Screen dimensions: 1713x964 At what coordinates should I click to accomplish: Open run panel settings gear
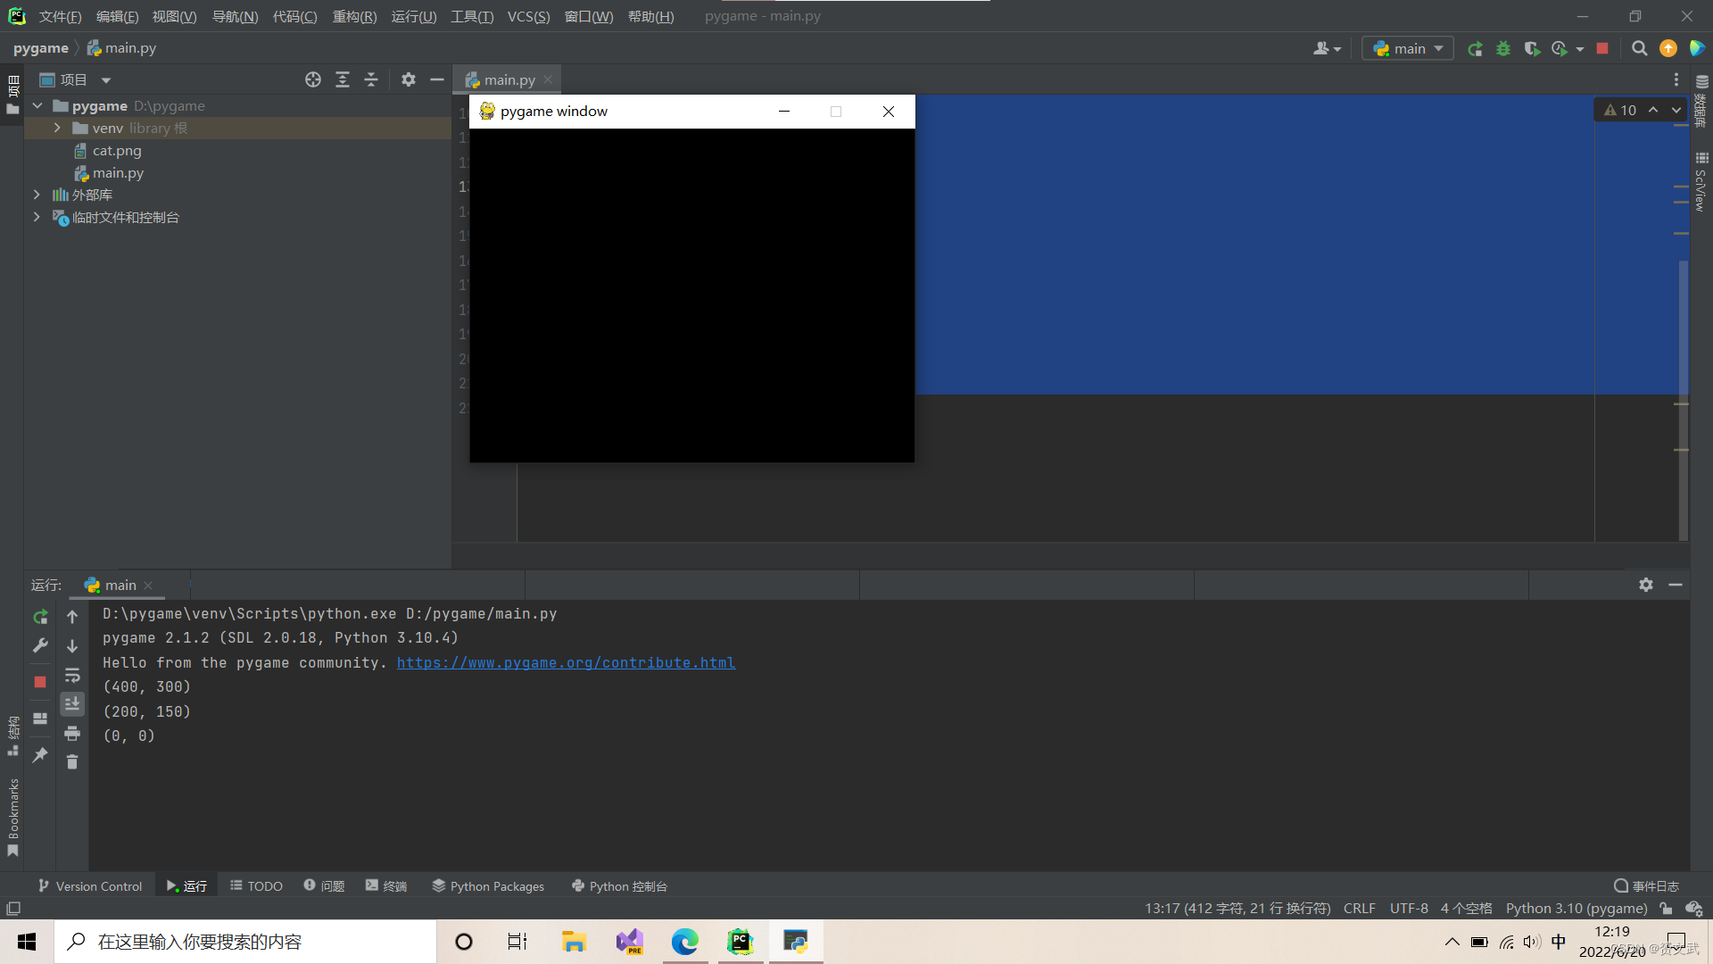tap(1645, 585)
